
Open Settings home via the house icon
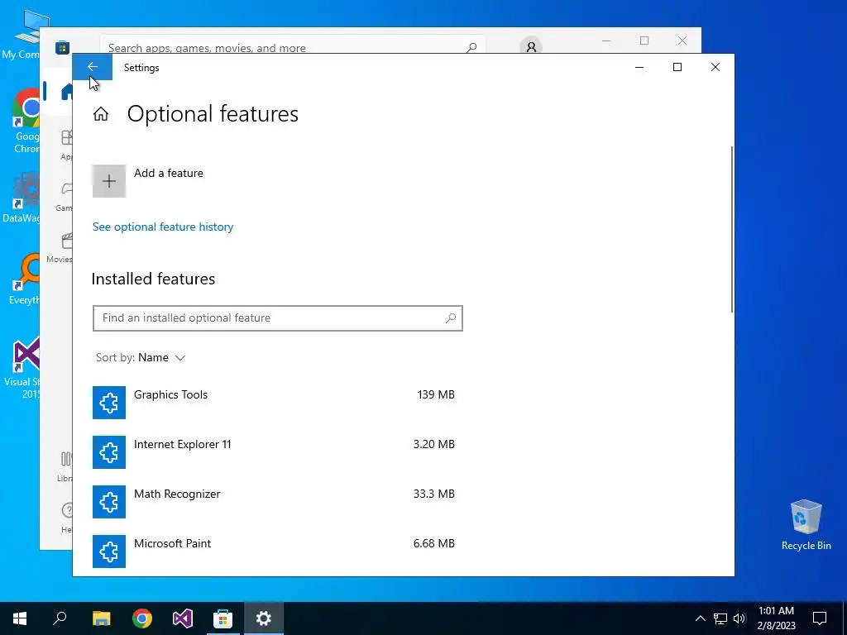point(100,114)
